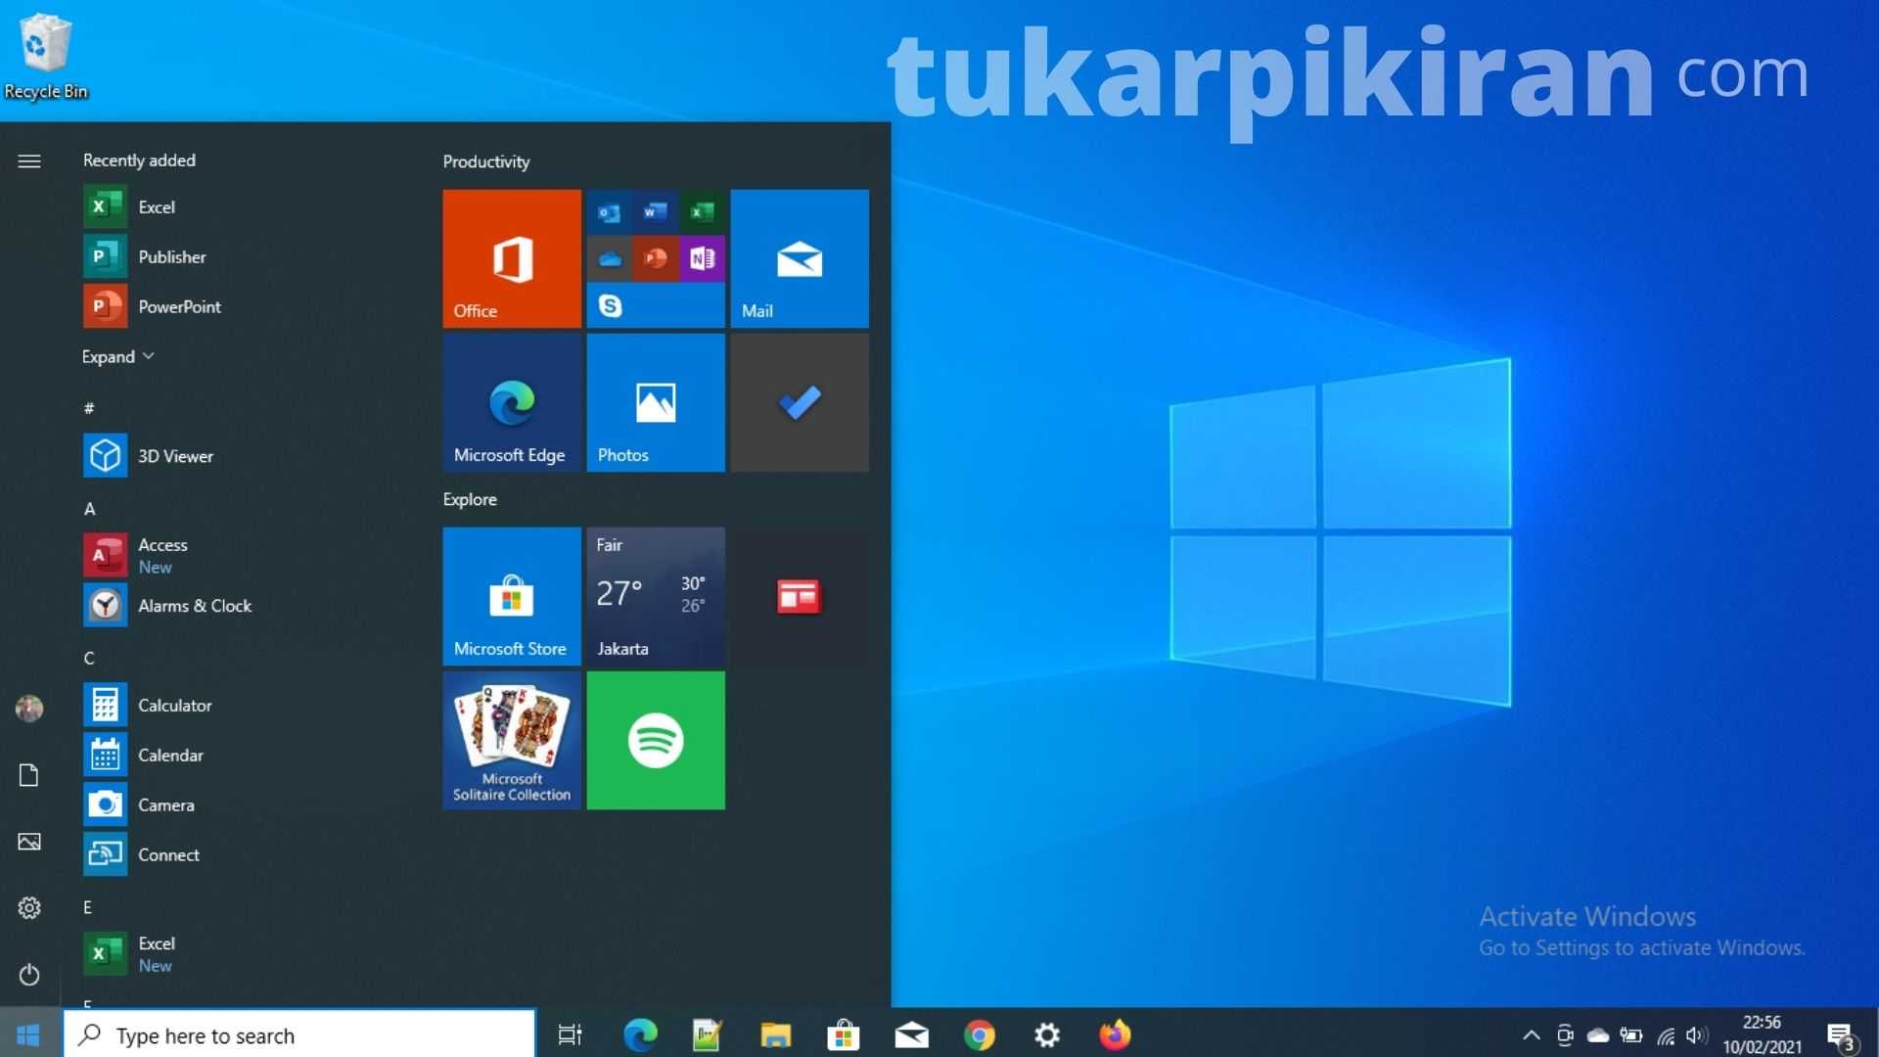Open the Jakarta weather tile
Image resolution: width=1879 pixels, height=1057 pixels.
point(656,596)
